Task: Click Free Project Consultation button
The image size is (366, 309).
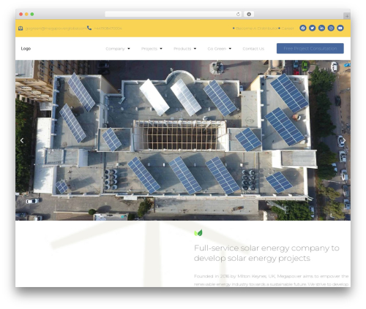Action: click(x=310, y=48)
